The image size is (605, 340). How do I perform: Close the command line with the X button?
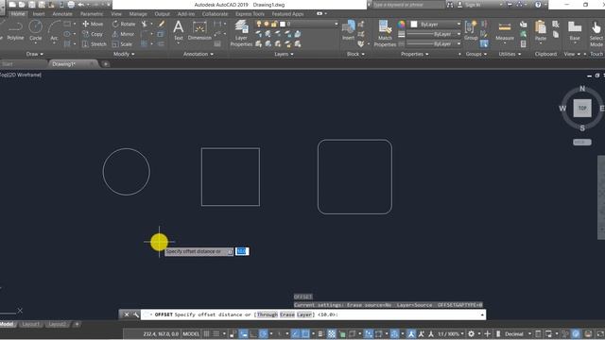(x=126, y=314)
